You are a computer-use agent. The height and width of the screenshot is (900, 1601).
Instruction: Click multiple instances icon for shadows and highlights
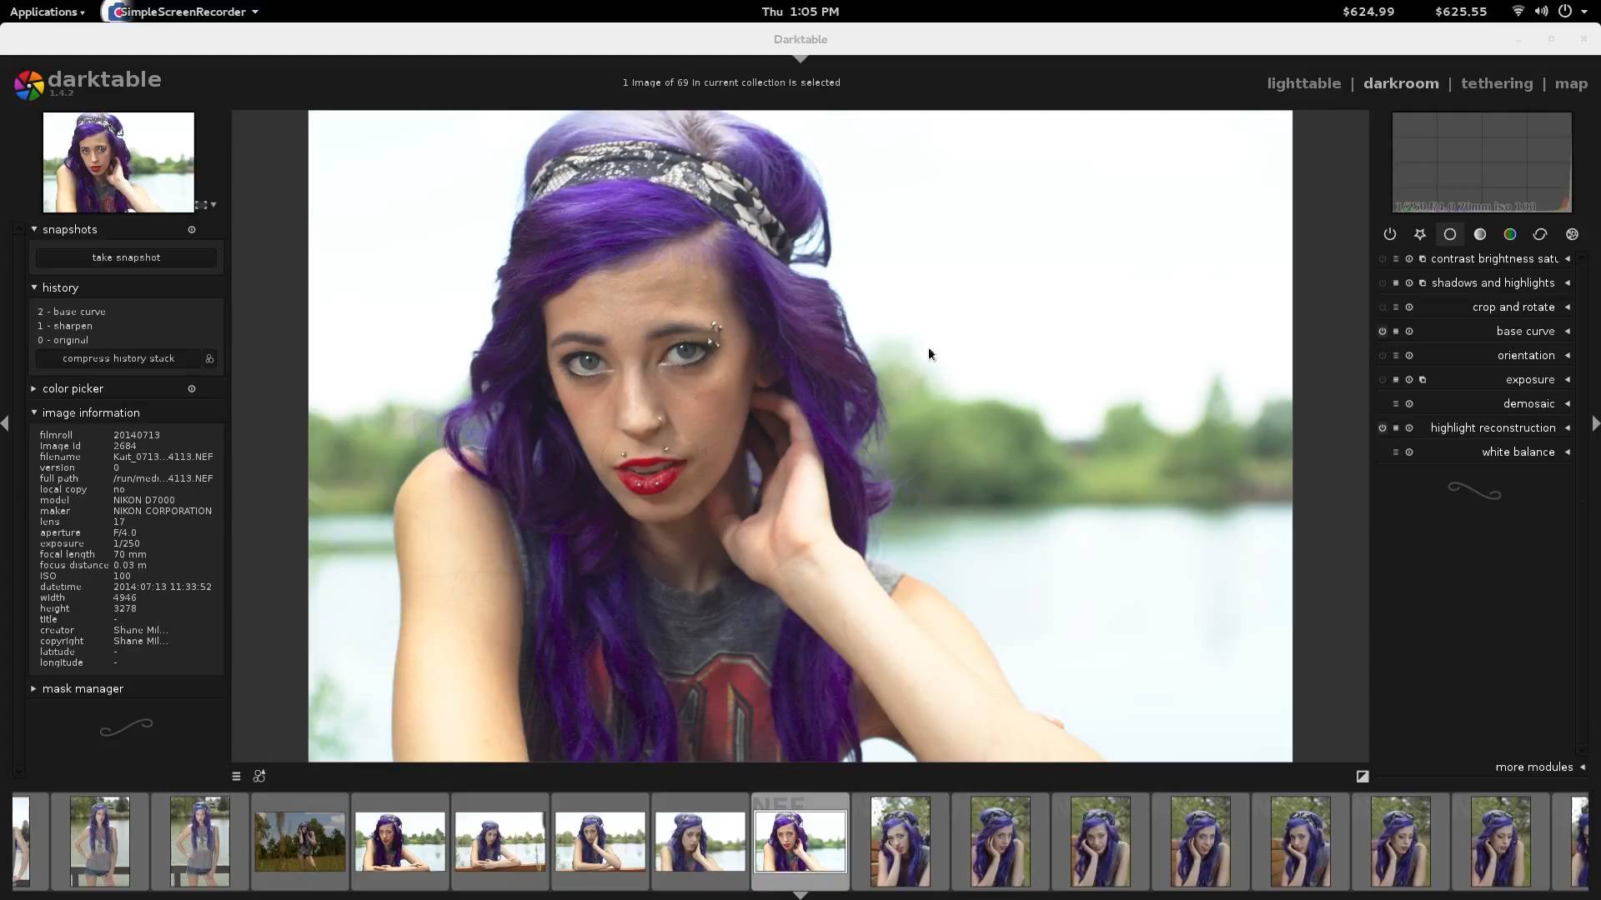click(x=1423, y=283)
